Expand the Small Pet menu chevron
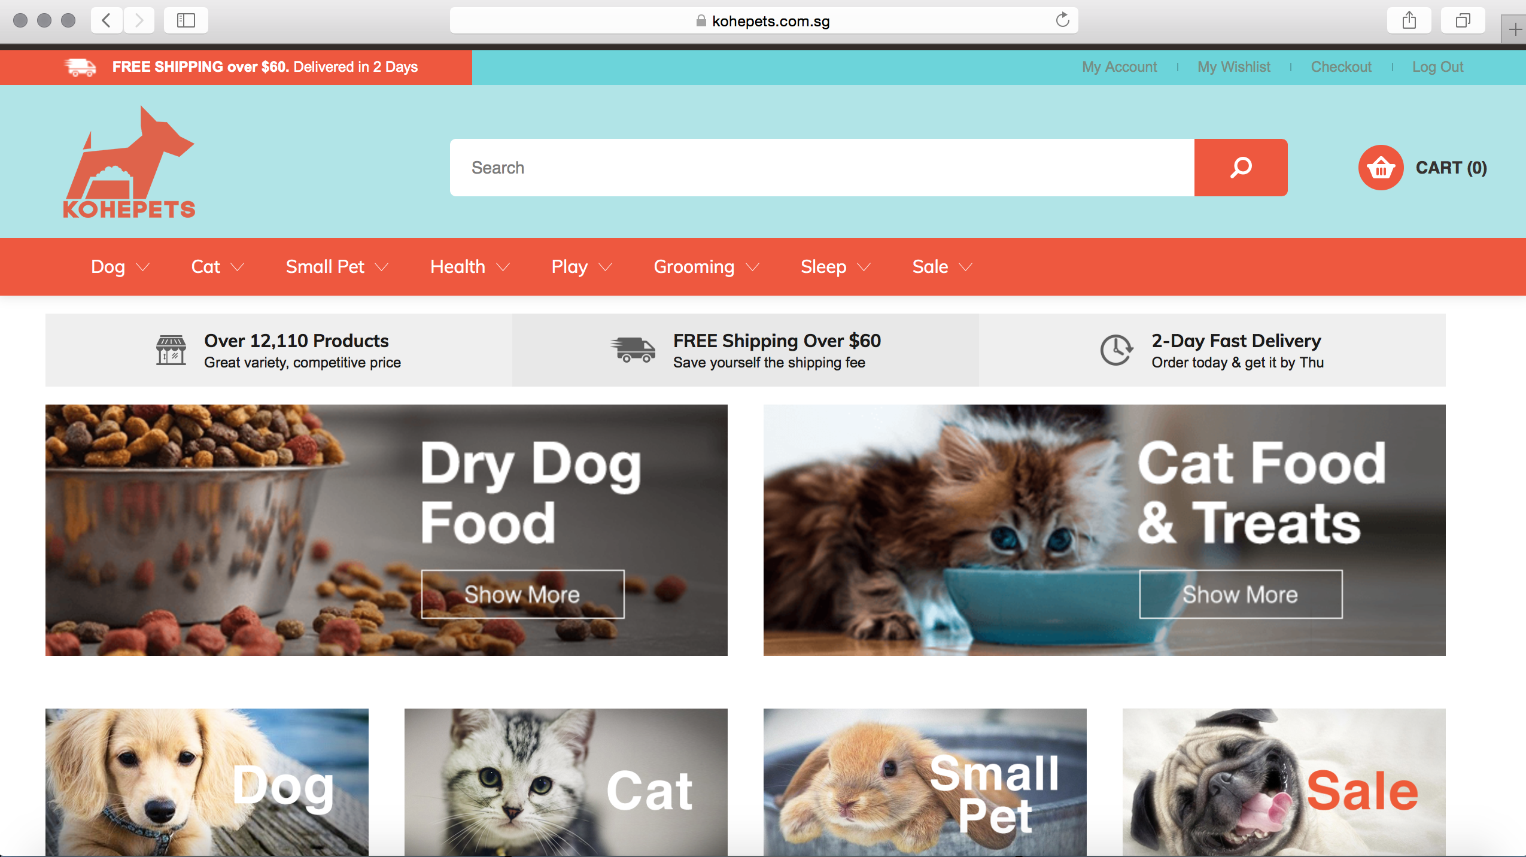1526x857 pixels. (382, 267)
